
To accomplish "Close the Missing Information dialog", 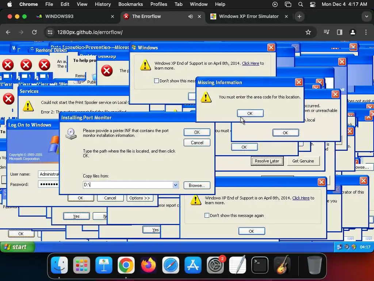I will pyautogui.click(x=299, y=82).
